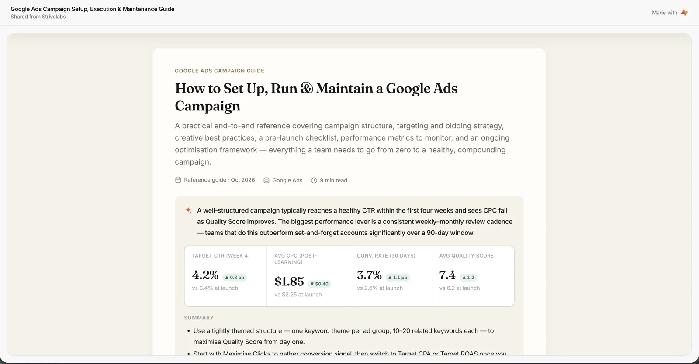Click vs 6.2 at launch text
Screen dimensions: 699x364
click(x=460, y=288)
